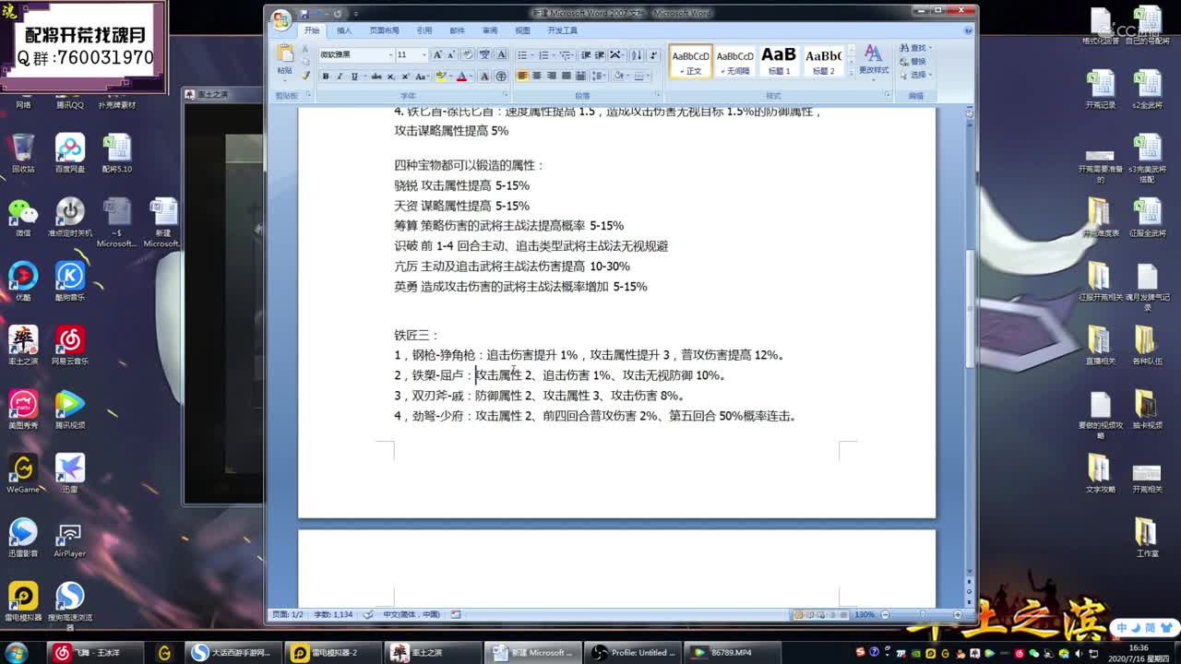
Task: Toggle underline formatting
Action: click(x=354, y=77)
